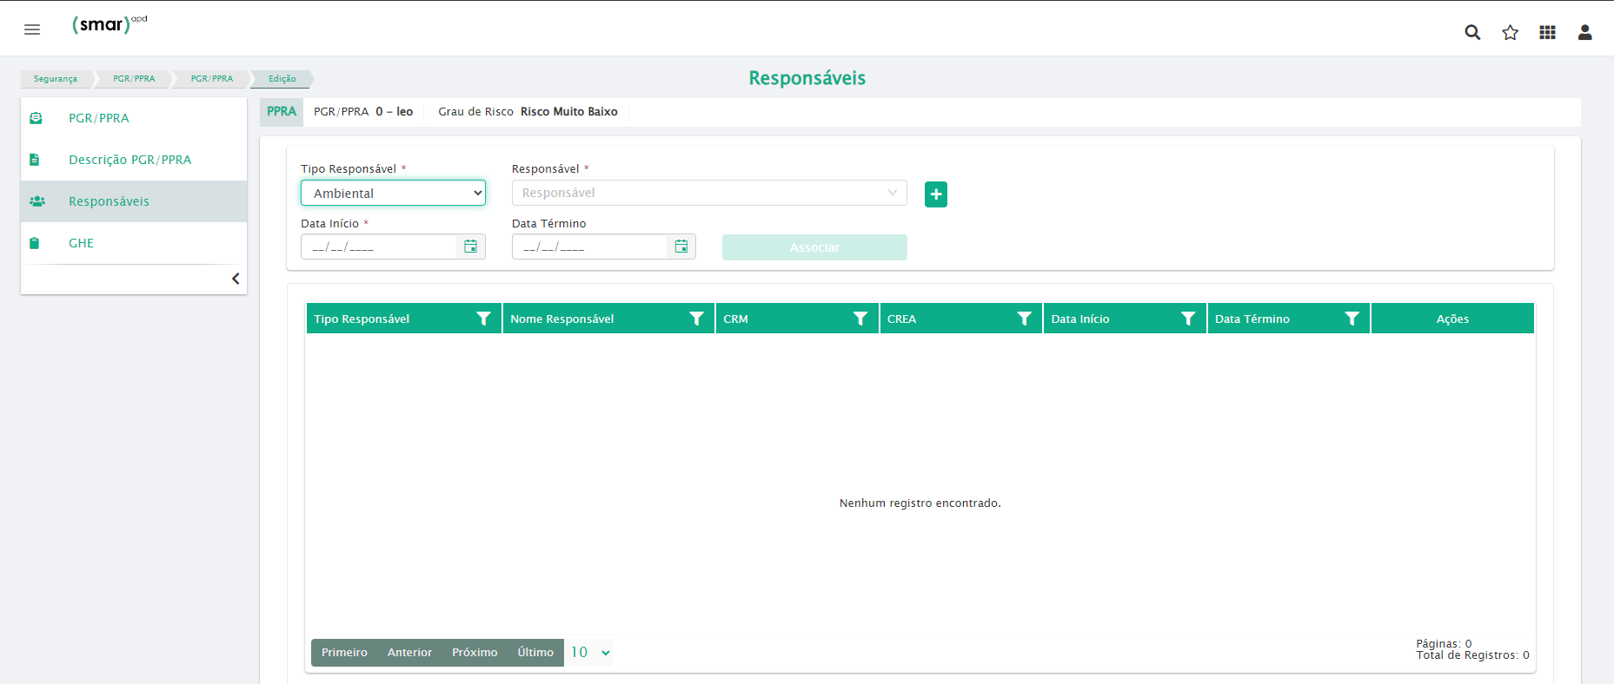Expand the Tipo Responsável dropdown
This screenshot has width=1614, height=684.
(393, 193)
